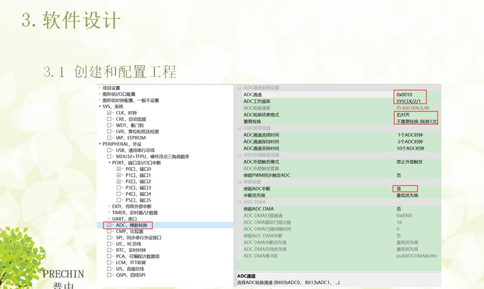
Task: Enable the USB 通用串行总线 checkbox
Action: pyautogui.click(x=109, y=150)
